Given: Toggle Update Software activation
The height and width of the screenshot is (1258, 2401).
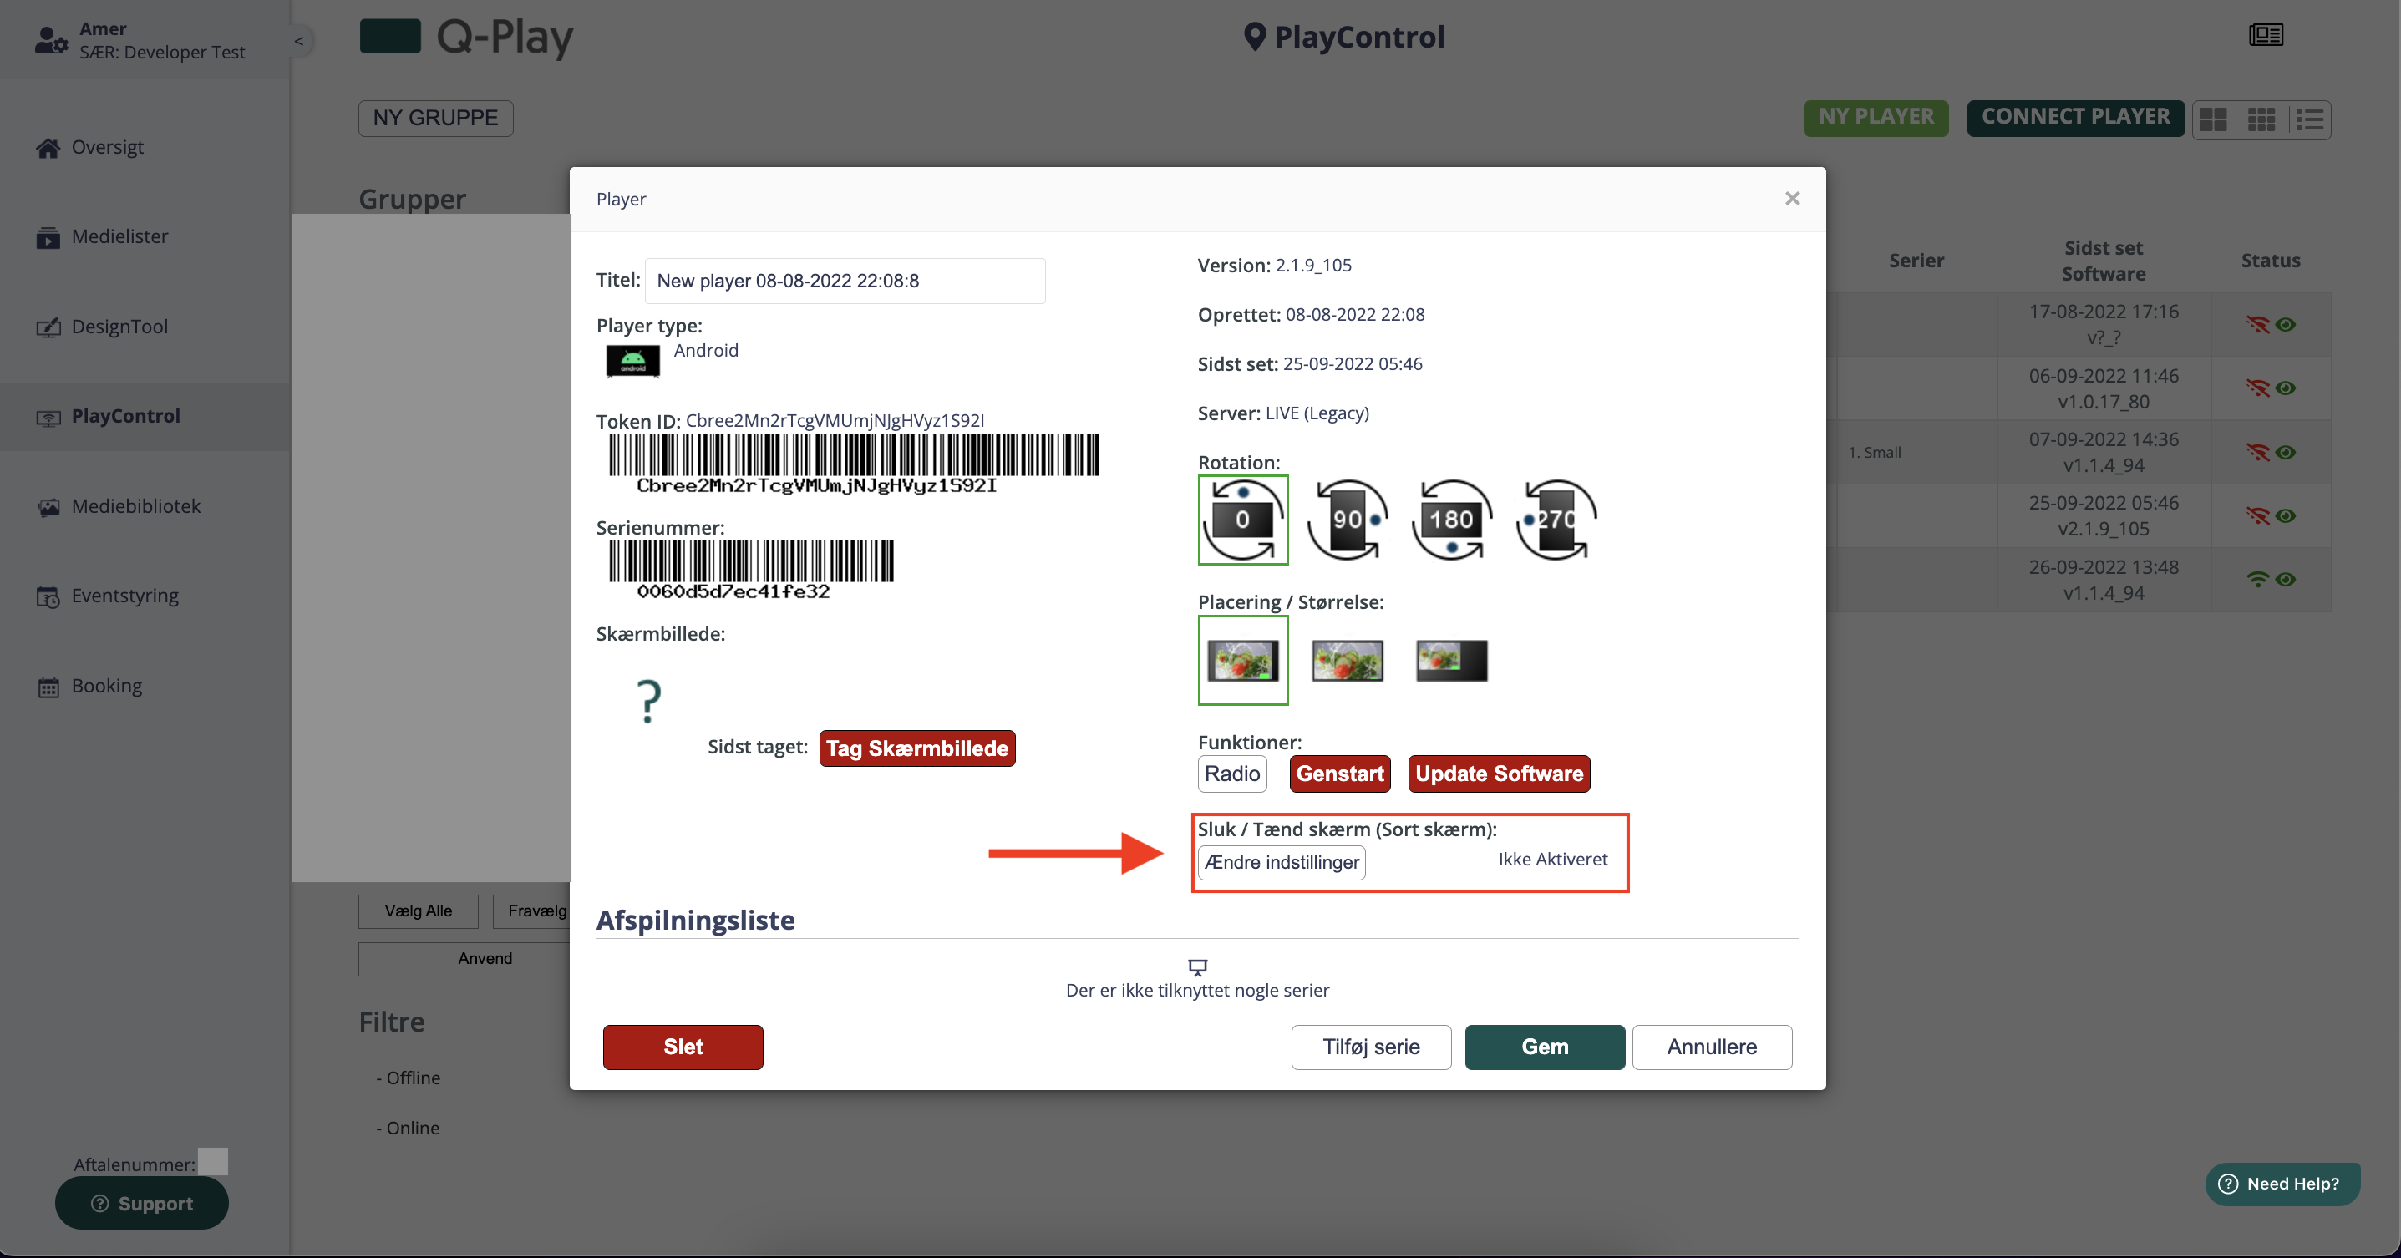Looking at the screenshot, I should pyautogui.click(x=1497, y=774).
